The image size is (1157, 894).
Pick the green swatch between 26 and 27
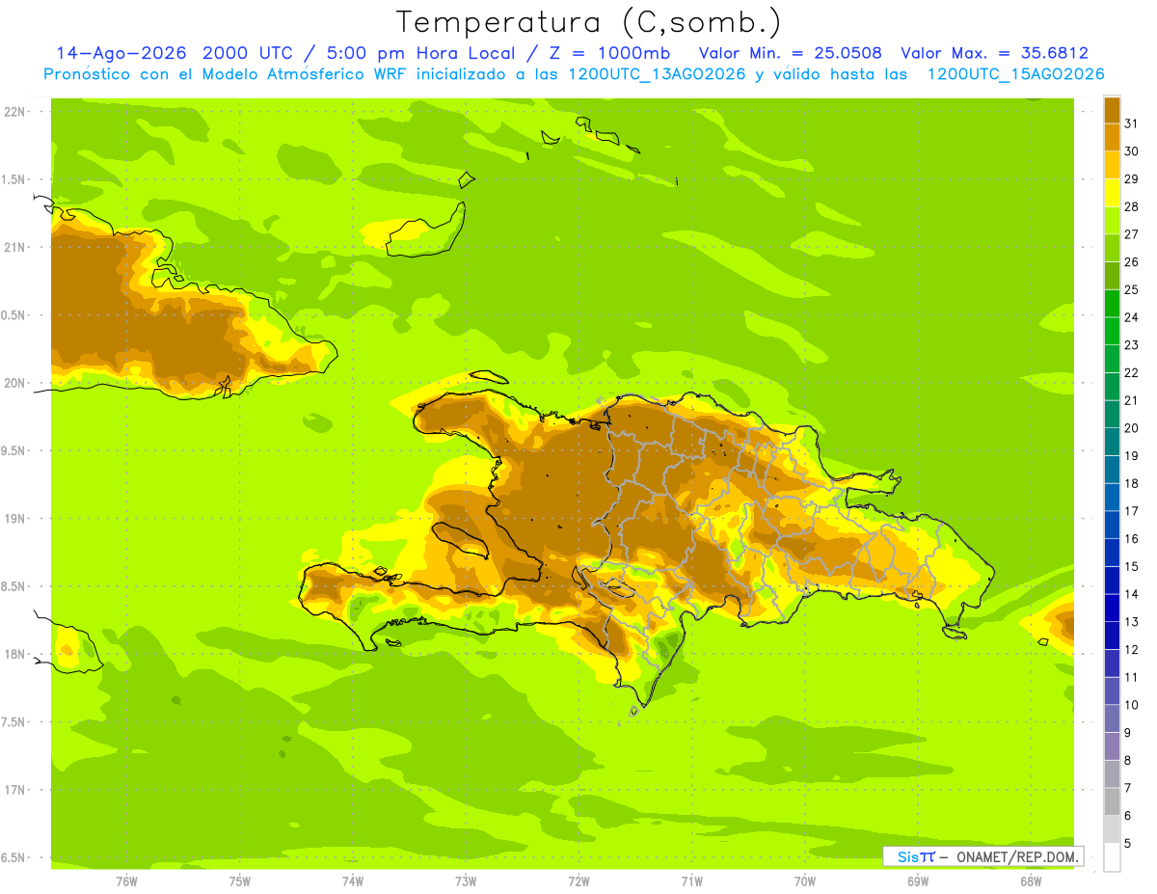[1112, 248]
